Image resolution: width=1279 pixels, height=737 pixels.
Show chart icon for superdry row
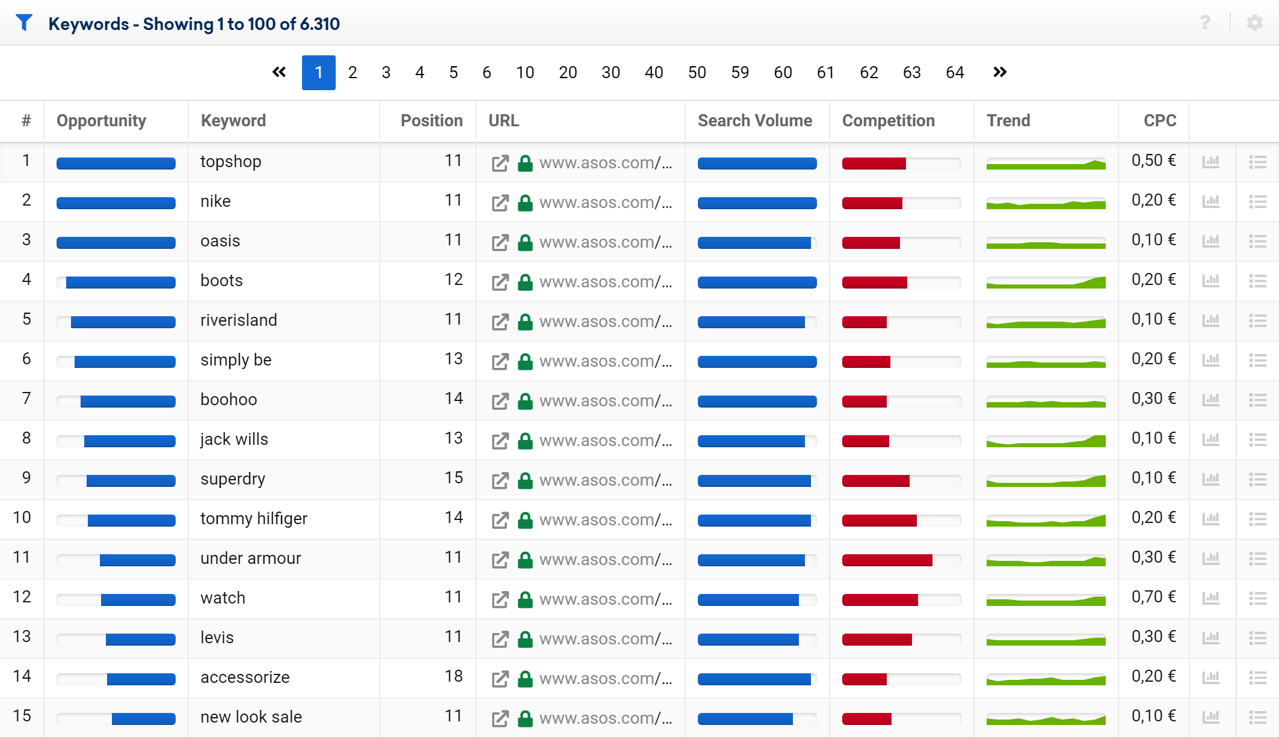tap(1211, 479)
